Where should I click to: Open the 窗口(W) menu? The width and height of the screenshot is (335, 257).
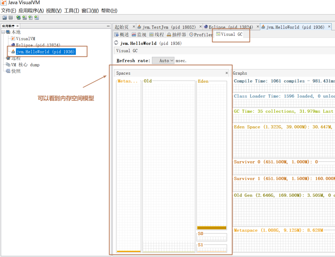pyautogui.click(x=90, y=11)
